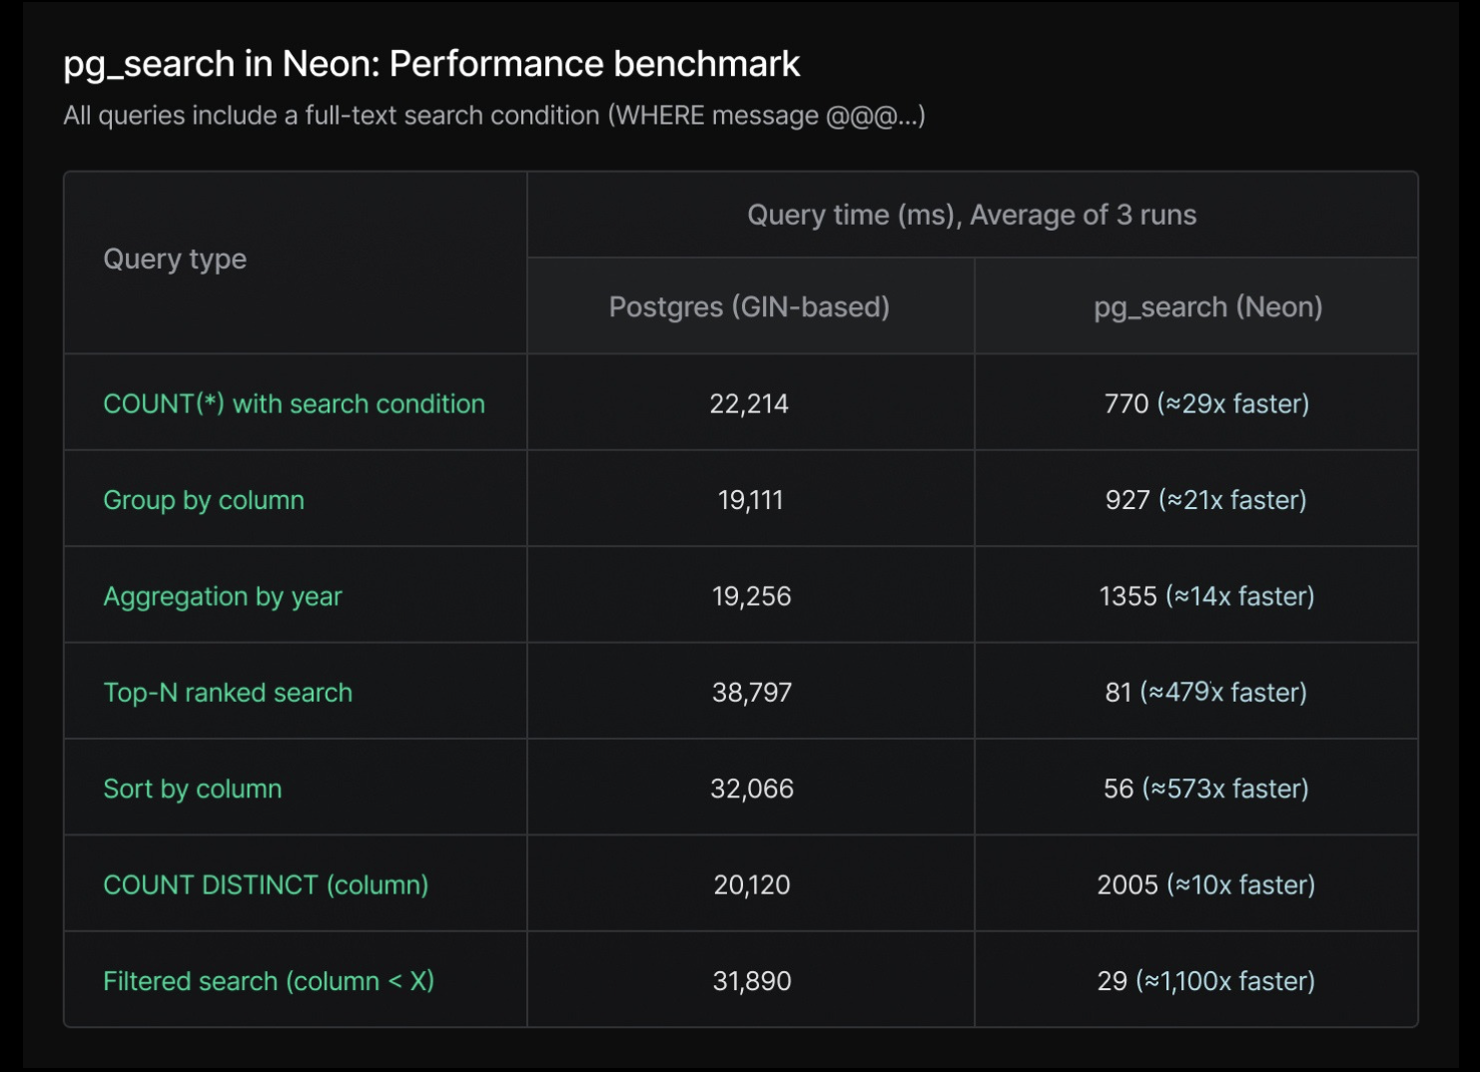This screenshot has width=1480, height=1072.
Task: Select the 38,797 Postgres value cell
Action: point(750,693)
